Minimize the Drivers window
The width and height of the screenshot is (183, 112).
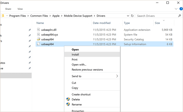pyautogui.click(x=157, y=3)
